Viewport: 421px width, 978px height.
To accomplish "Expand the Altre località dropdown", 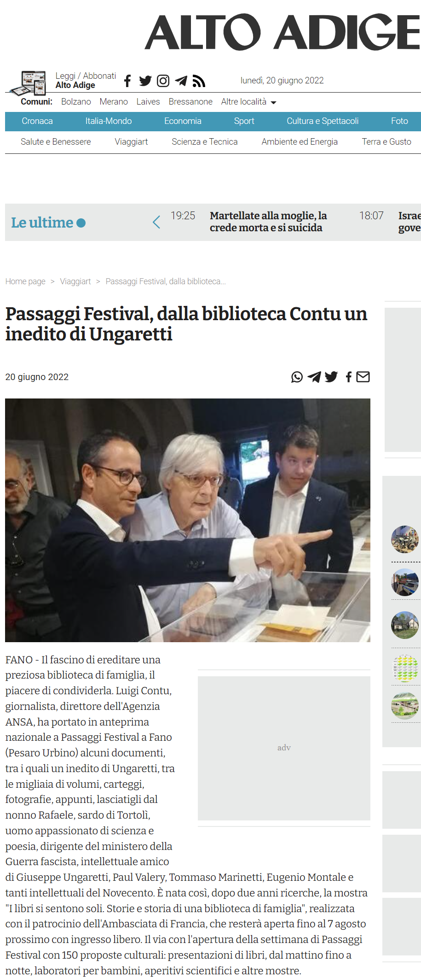I will tap(248, 102).
